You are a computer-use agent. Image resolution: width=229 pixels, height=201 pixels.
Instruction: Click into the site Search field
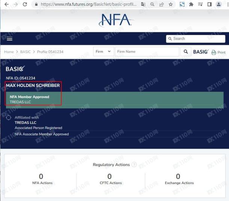196,39
